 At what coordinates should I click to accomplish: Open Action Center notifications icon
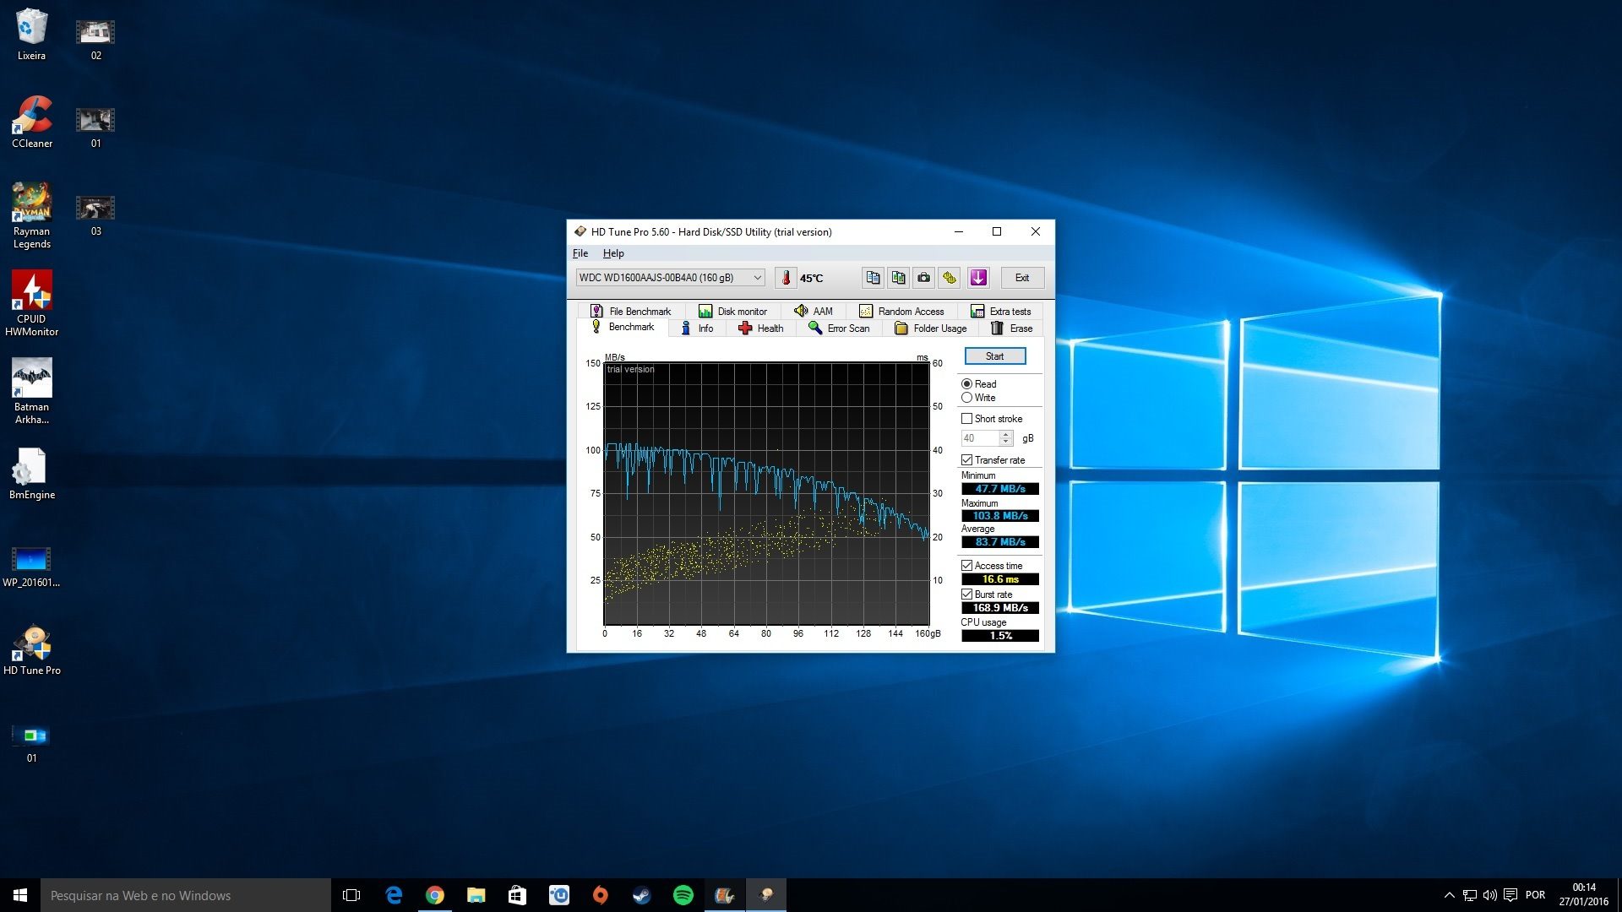click(x=1510, y=895)
